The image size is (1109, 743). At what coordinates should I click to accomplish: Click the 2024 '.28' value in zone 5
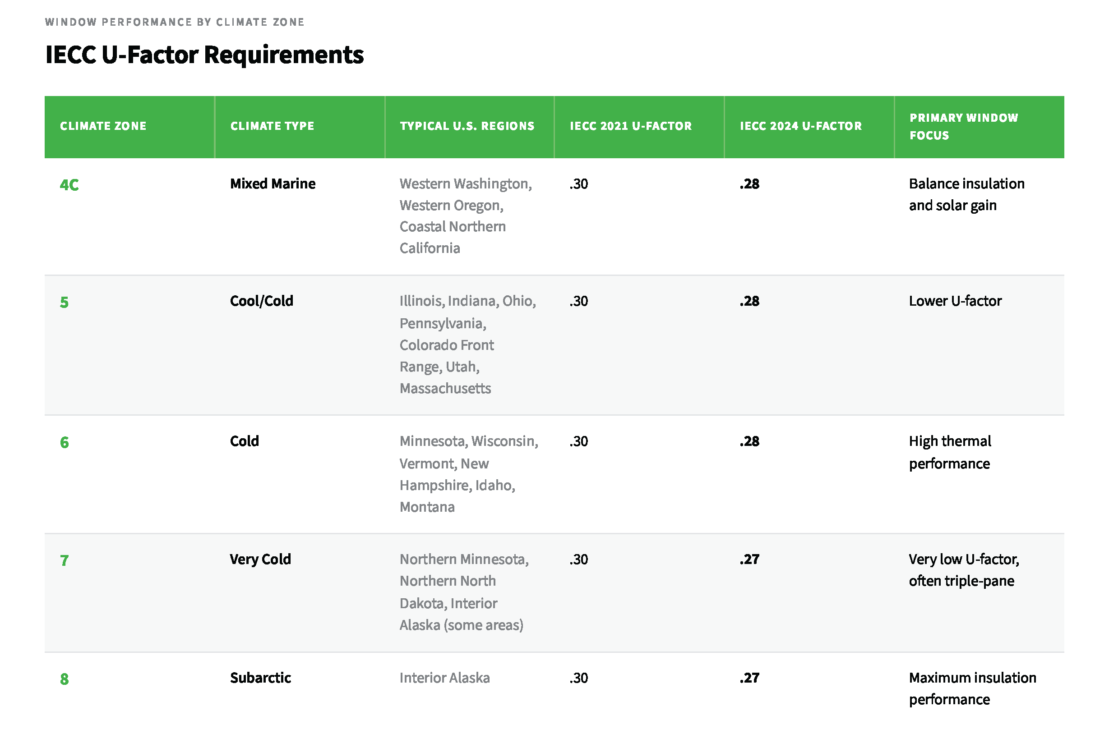[749, 301]
